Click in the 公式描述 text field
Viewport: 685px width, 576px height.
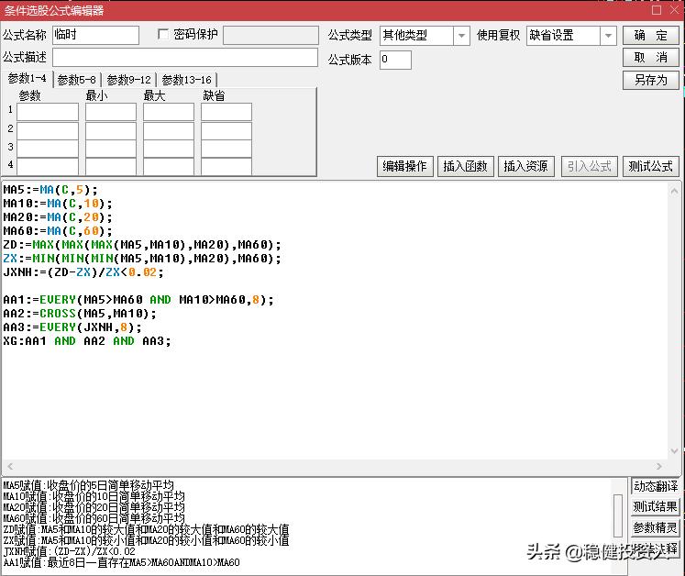click(x=184, y=58)
